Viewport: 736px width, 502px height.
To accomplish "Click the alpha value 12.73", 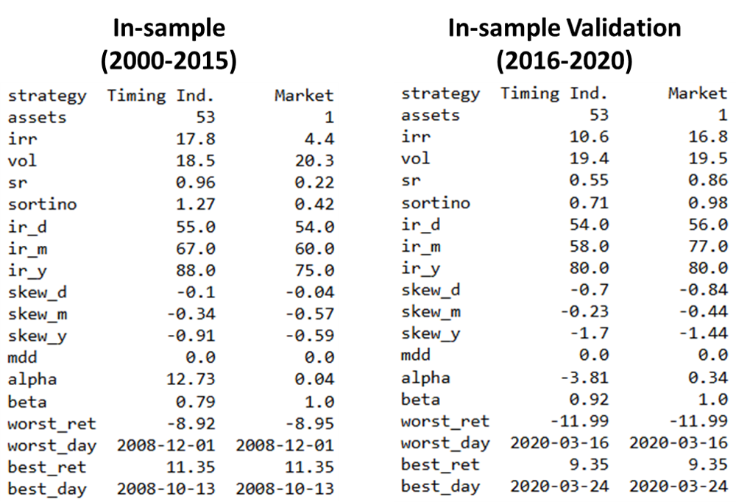I will point(191,380).
